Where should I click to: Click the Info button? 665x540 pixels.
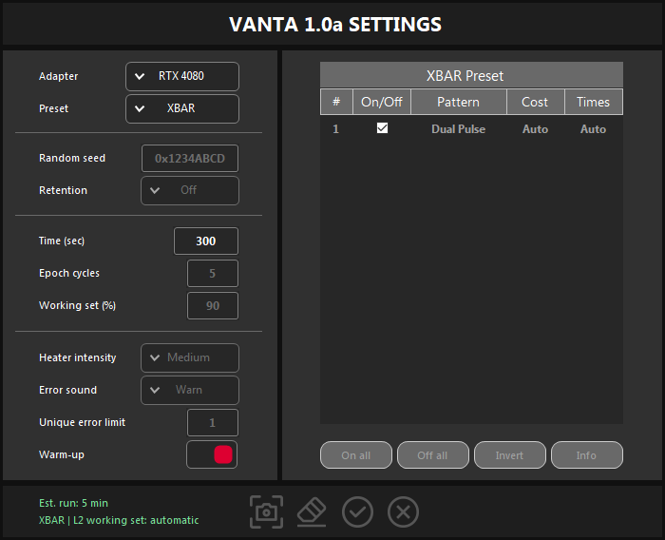(587, 455)
